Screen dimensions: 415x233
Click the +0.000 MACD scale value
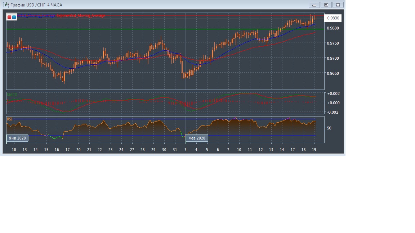click(x=334, y=103)
